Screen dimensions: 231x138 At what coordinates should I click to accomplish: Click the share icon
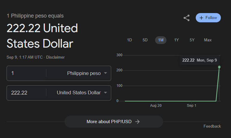(186, 18)
